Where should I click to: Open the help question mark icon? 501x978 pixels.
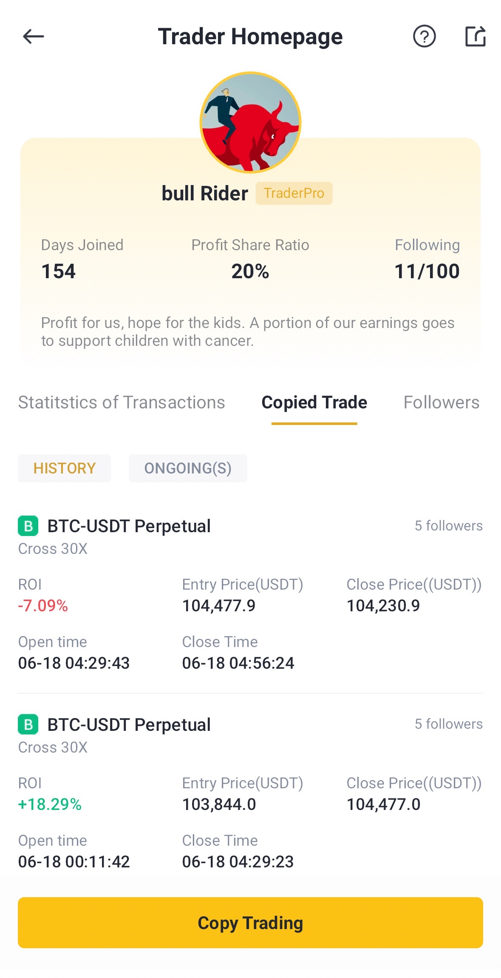tap(424, 36)
